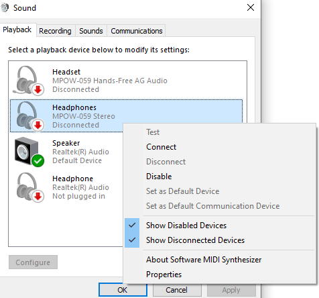Click the red down-arrow badge on Realtek Headphone

click(38, 196)
